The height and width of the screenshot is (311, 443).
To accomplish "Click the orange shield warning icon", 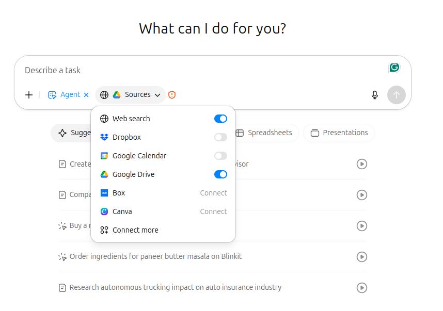I will click(x=172, y=95).
